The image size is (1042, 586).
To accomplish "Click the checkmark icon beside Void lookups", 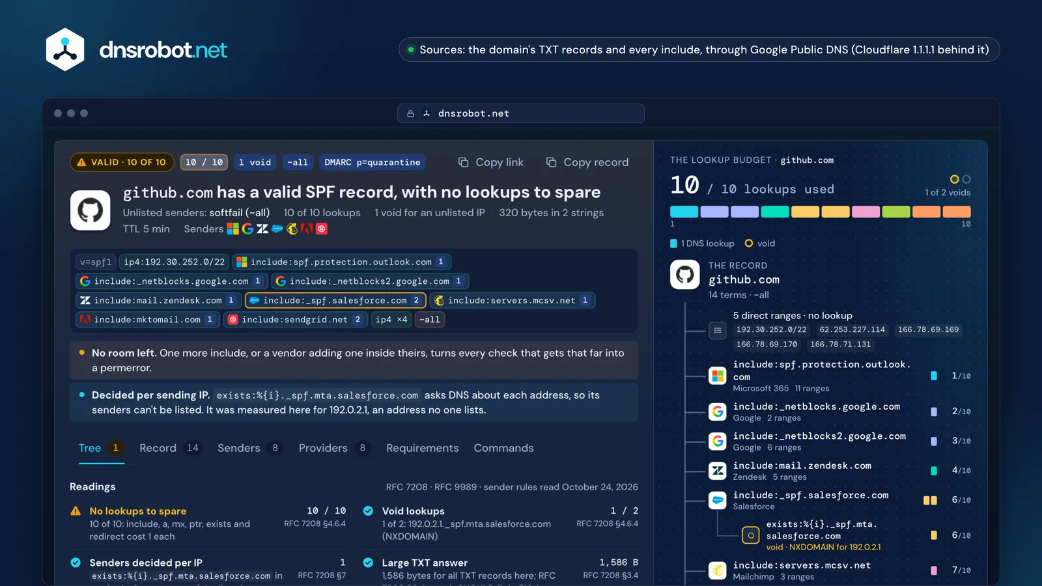I will [368, 511].
